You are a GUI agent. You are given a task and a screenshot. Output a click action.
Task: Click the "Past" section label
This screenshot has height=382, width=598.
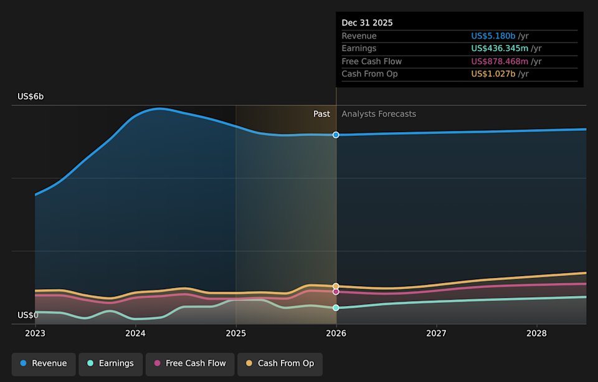(x=321, y=114)
